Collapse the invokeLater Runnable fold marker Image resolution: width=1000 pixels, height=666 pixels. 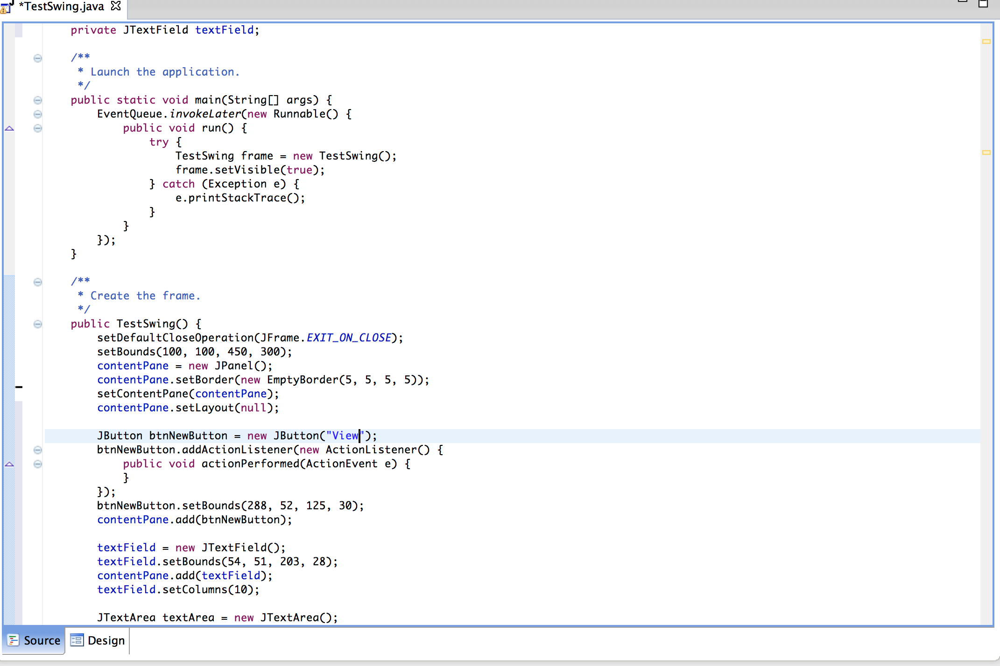pyautogui.click(x=38, y=114)
